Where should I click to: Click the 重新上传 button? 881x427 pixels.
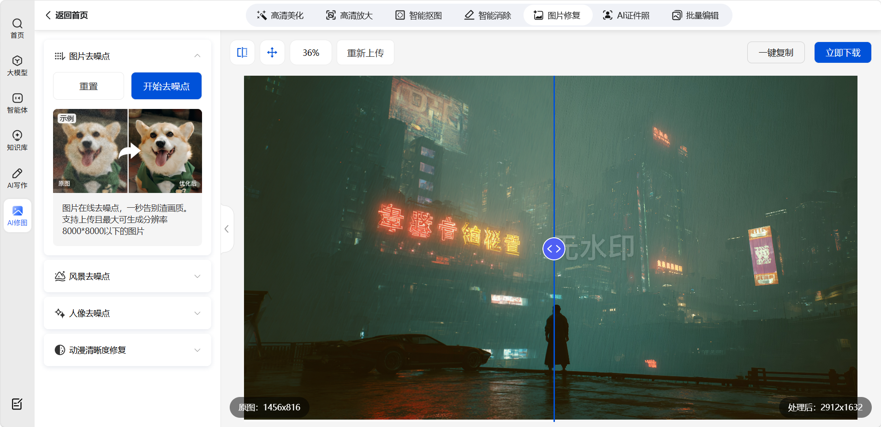pyautogui.click(x=365, y=53)
